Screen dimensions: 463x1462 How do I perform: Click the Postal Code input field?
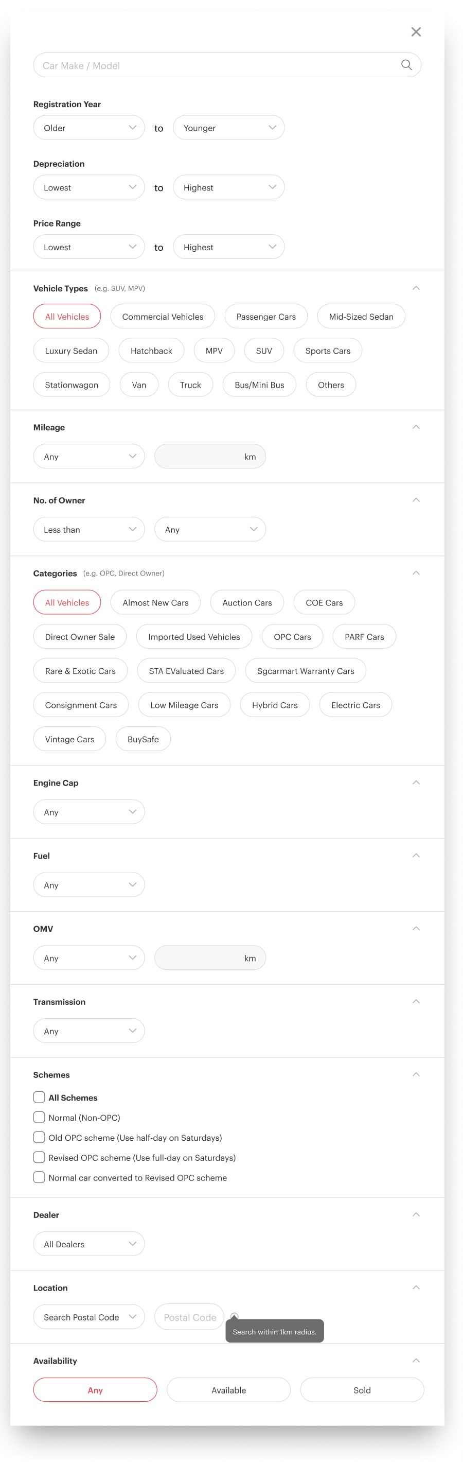click(189, 1317)
